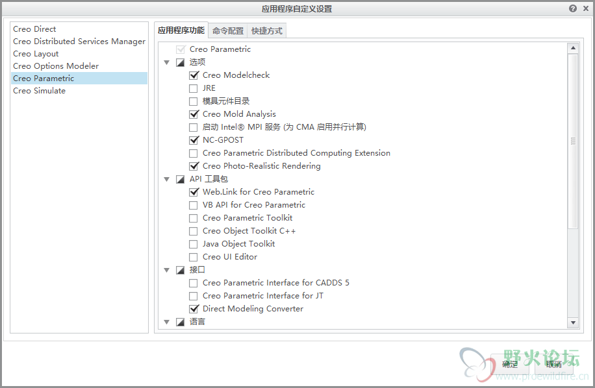Uncheck Creo Modelcheck option
The image size is (595, 388).
[194, 75]
